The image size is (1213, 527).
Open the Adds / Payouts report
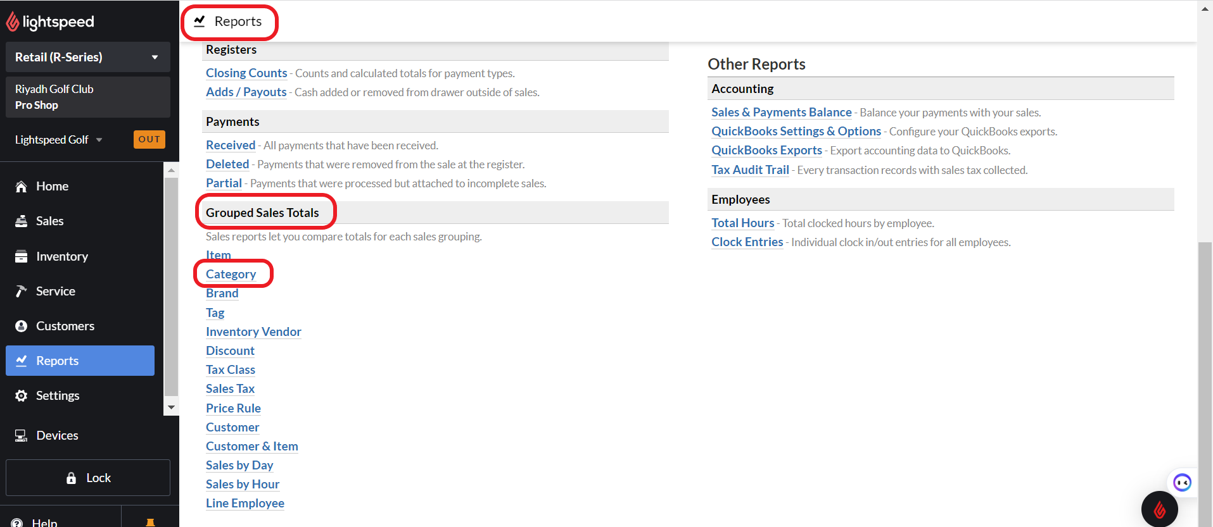246,92
